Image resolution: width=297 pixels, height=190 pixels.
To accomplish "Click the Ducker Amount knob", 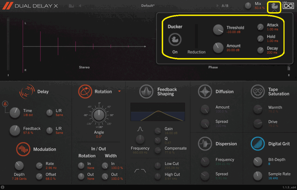I will pos(218,48).
